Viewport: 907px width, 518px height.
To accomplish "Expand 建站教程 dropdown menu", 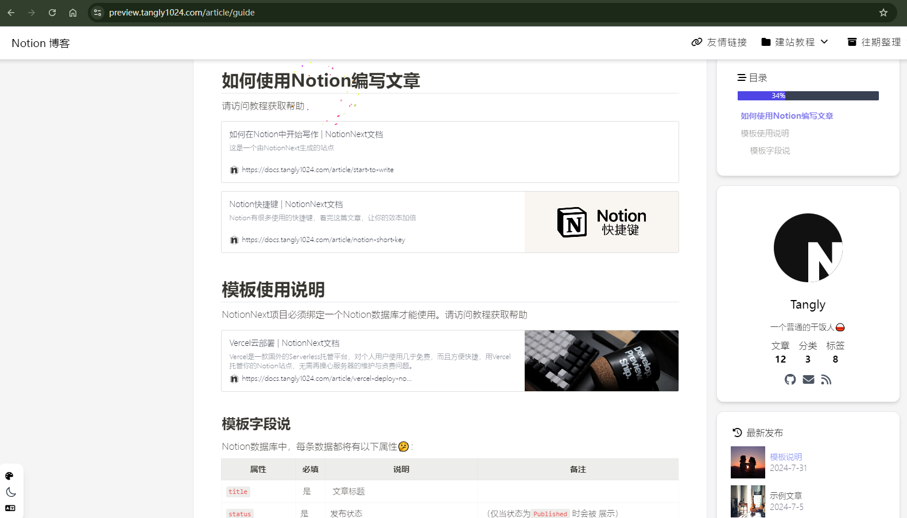I will coord(794,42).
